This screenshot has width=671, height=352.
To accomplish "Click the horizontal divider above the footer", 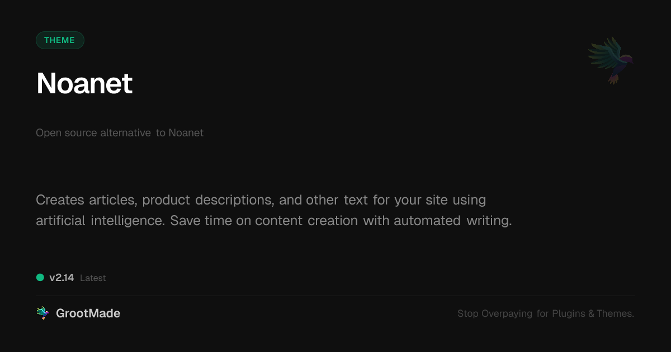I will coord(335,296).
